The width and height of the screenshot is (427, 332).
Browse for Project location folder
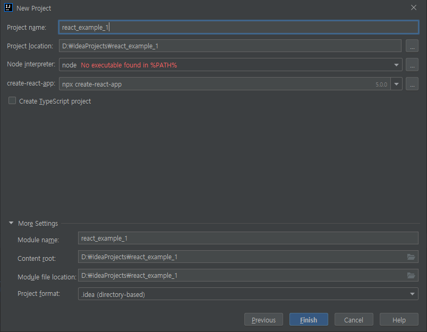[412, 46]
